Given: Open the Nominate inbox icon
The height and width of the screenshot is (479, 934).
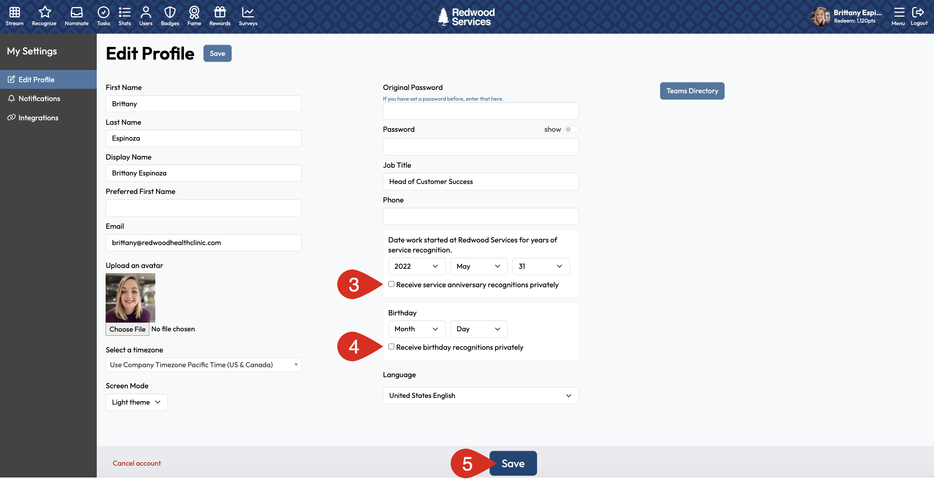Looking at the screenshot, I should [77, 13].
